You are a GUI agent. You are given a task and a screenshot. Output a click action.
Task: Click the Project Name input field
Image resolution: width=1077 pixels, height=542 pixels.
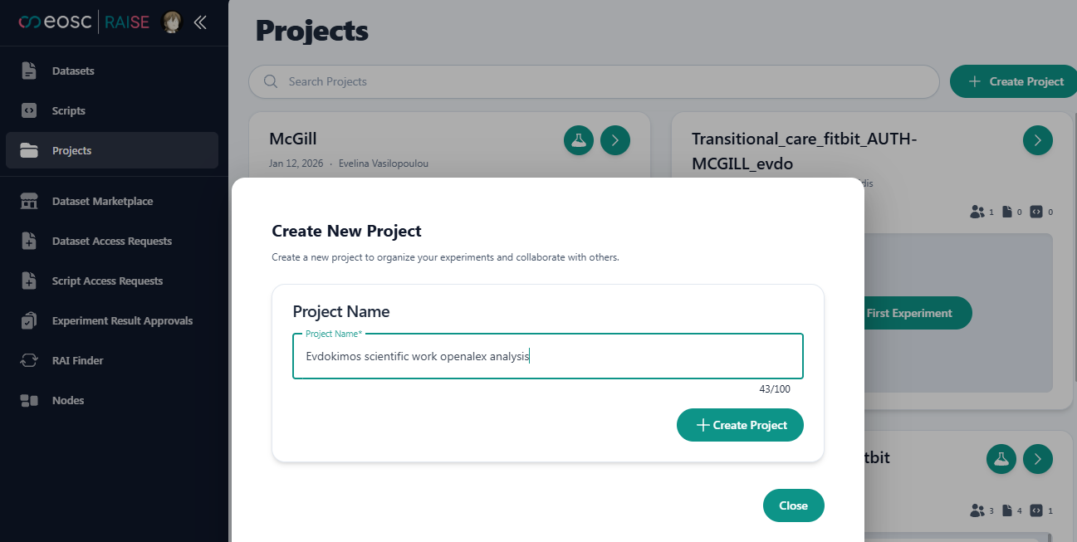click(x=547, y=356)
